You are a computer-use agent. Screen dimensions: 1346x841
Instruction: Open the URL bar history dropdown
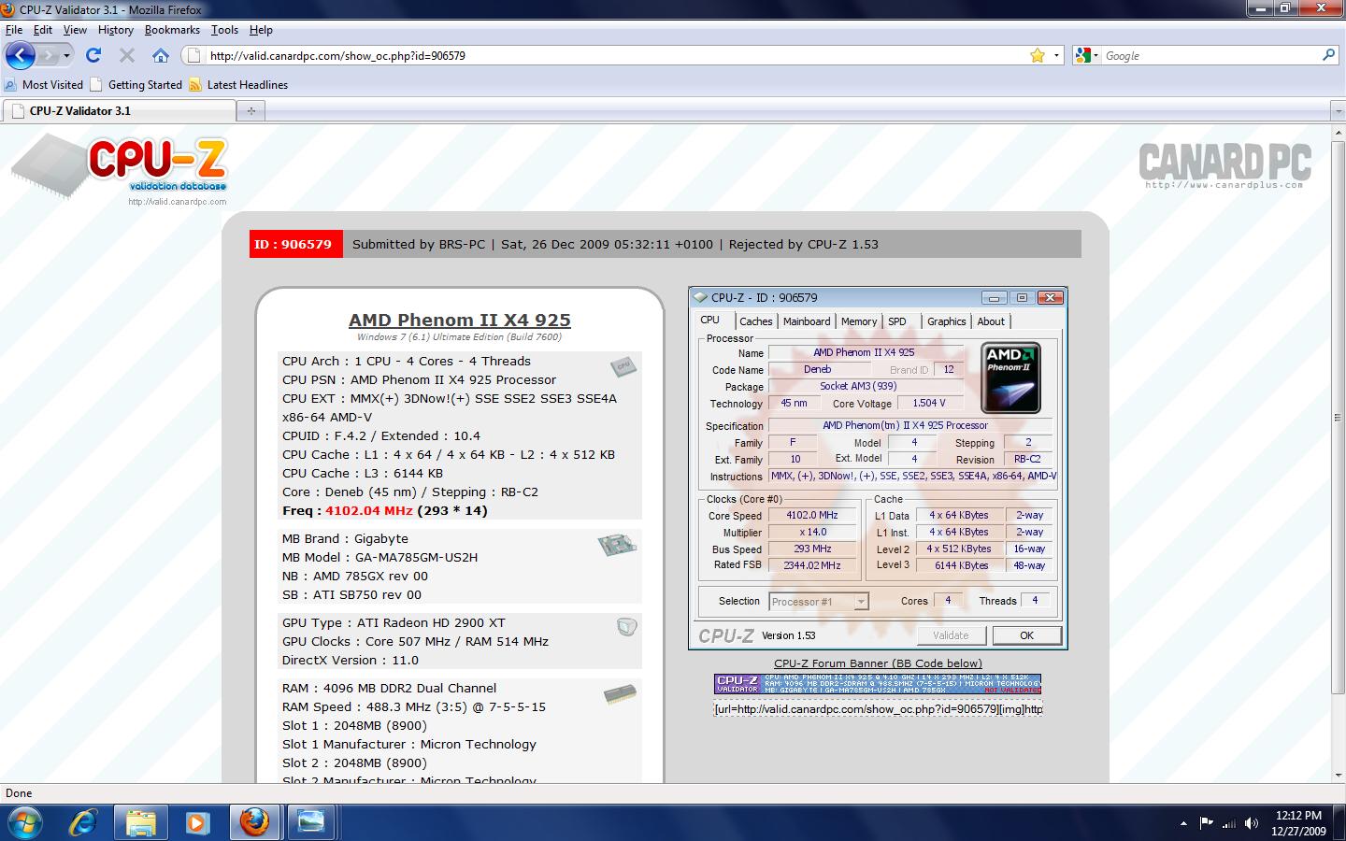pos(1056,55)
